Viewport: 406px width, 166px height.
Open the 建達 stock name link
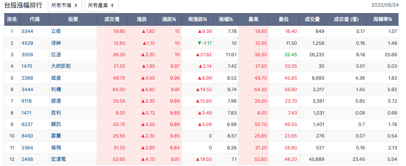(56, 101)
